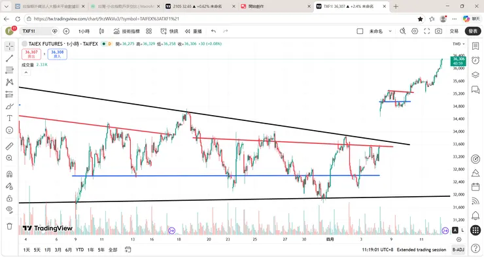484x257 pixels.
Task: Open the products grid menu button
Action: (x=475, y=230)
